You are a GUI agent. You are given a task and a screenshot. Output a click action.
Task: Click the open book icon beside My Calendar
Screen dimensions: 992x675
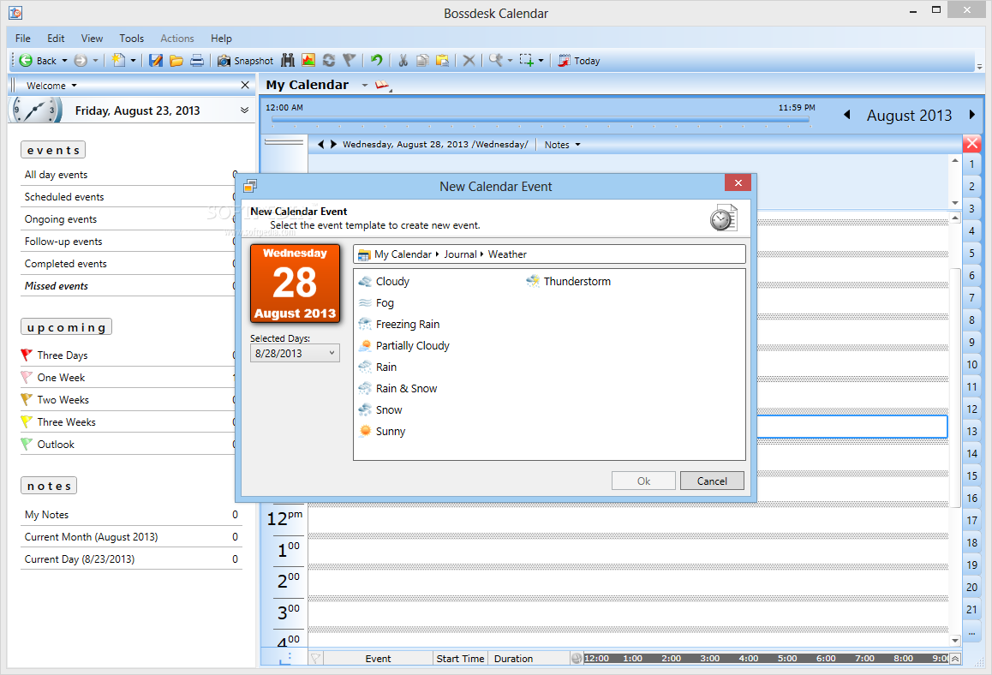point(382,86)
